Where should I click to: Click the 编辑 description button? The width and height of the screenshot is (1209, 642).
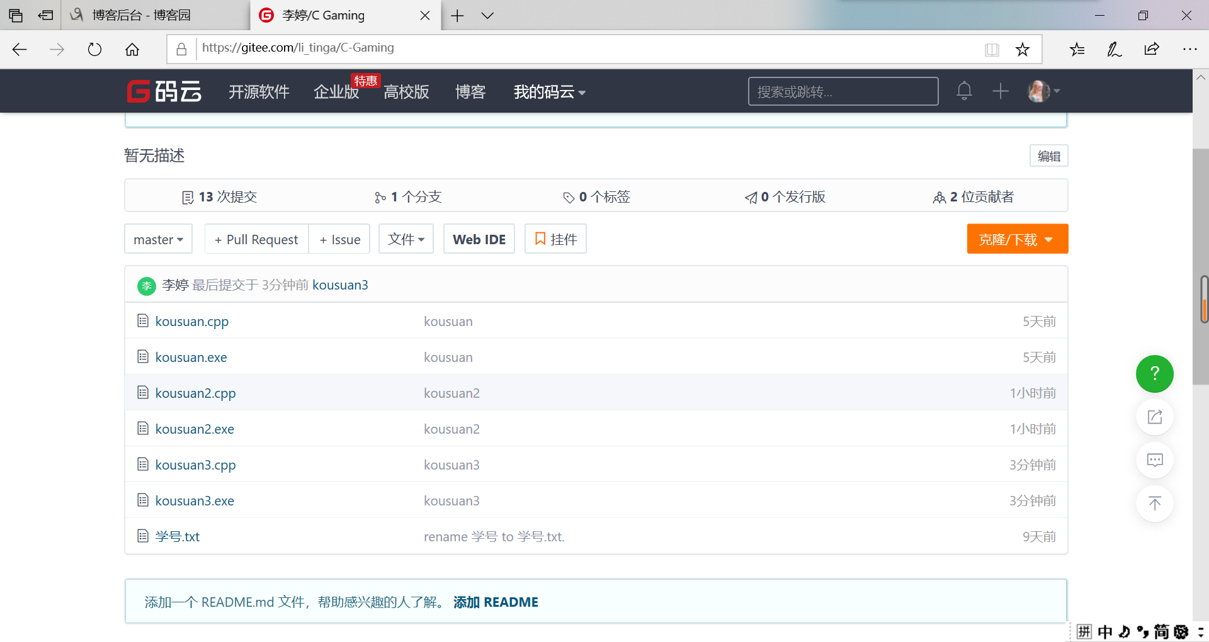pyautogui.click(x=1049, y=156)
